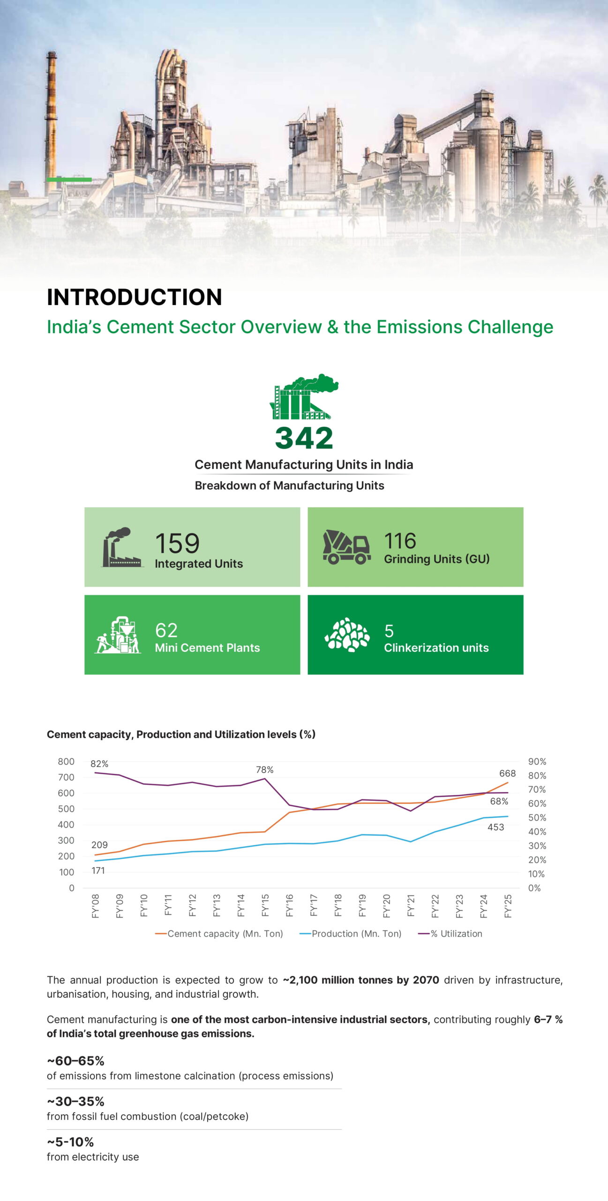Viewport: 608px width, 1201px height.
Task: Select the 116 Grinding Units (GU) card
Action: 415,547
